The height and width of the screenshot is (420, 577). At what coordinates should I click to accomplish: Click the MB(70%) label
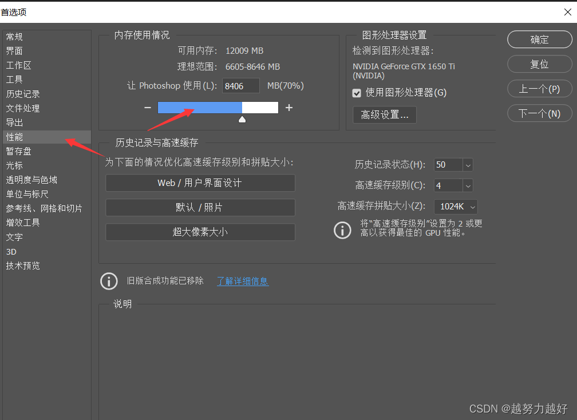point(286,86)
